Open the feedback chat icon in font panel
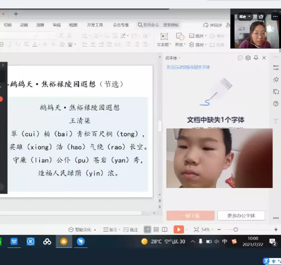 [240, 58]
